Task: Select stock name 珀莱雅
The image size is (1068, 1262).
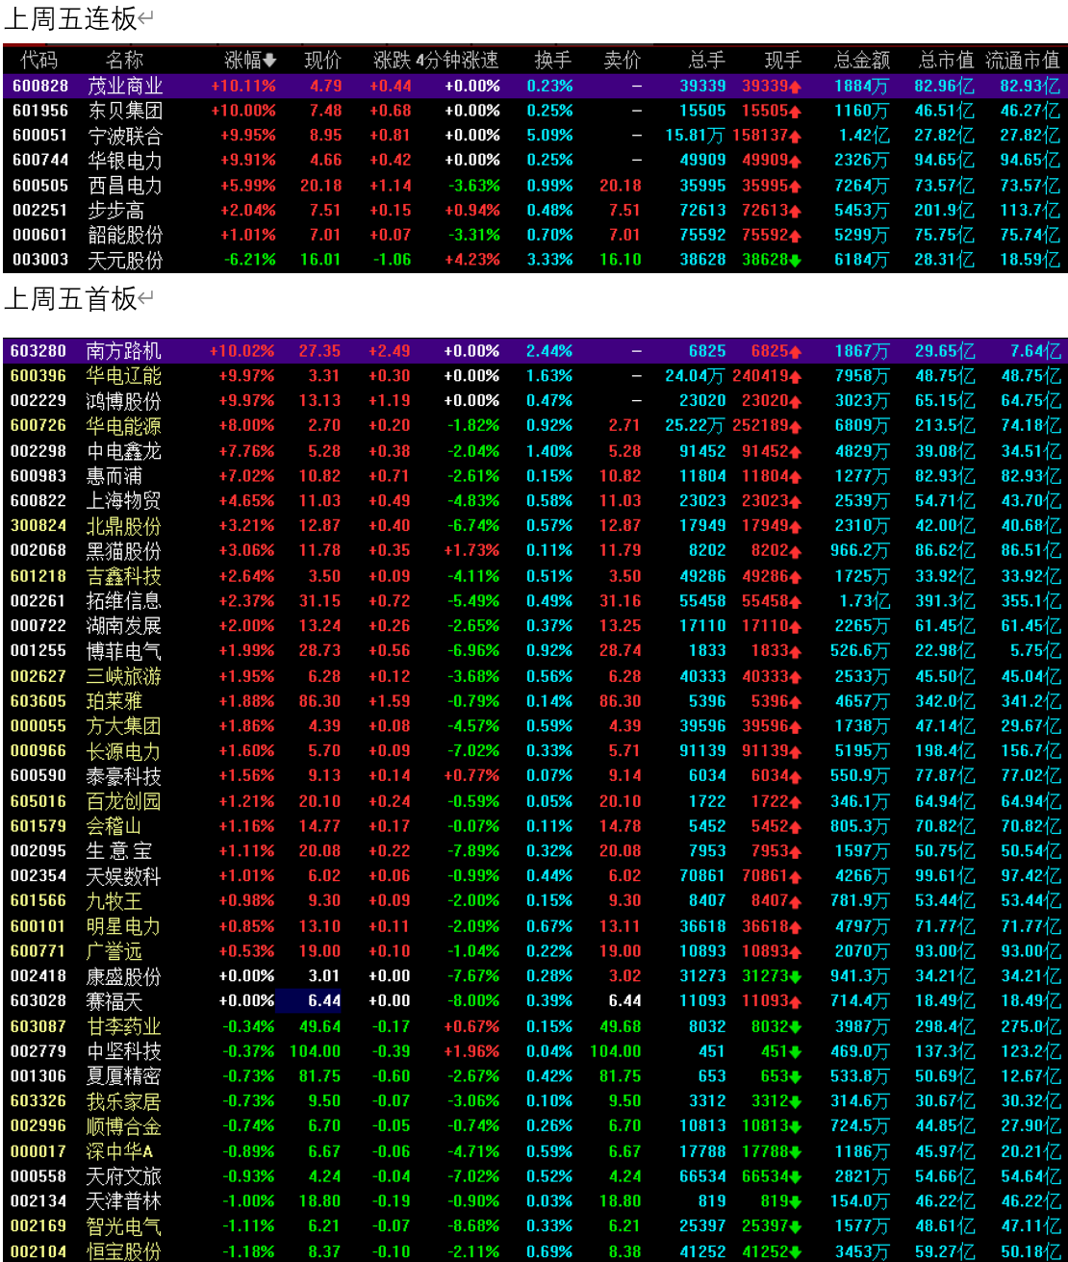Action: point(114,701)
